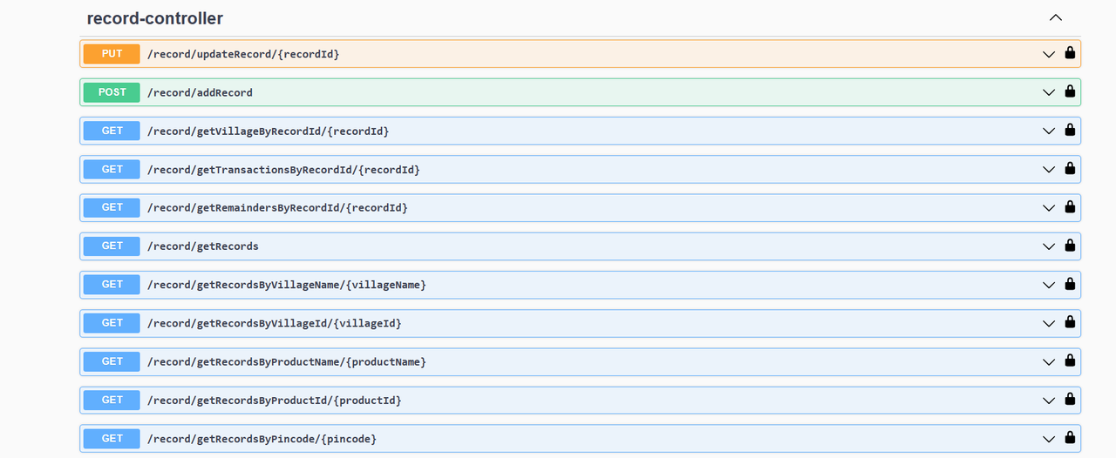Click lock icon on getRecordsByVillageId row
The height and width of the screenshot is (458, 1116).
tap(1070, 321)
